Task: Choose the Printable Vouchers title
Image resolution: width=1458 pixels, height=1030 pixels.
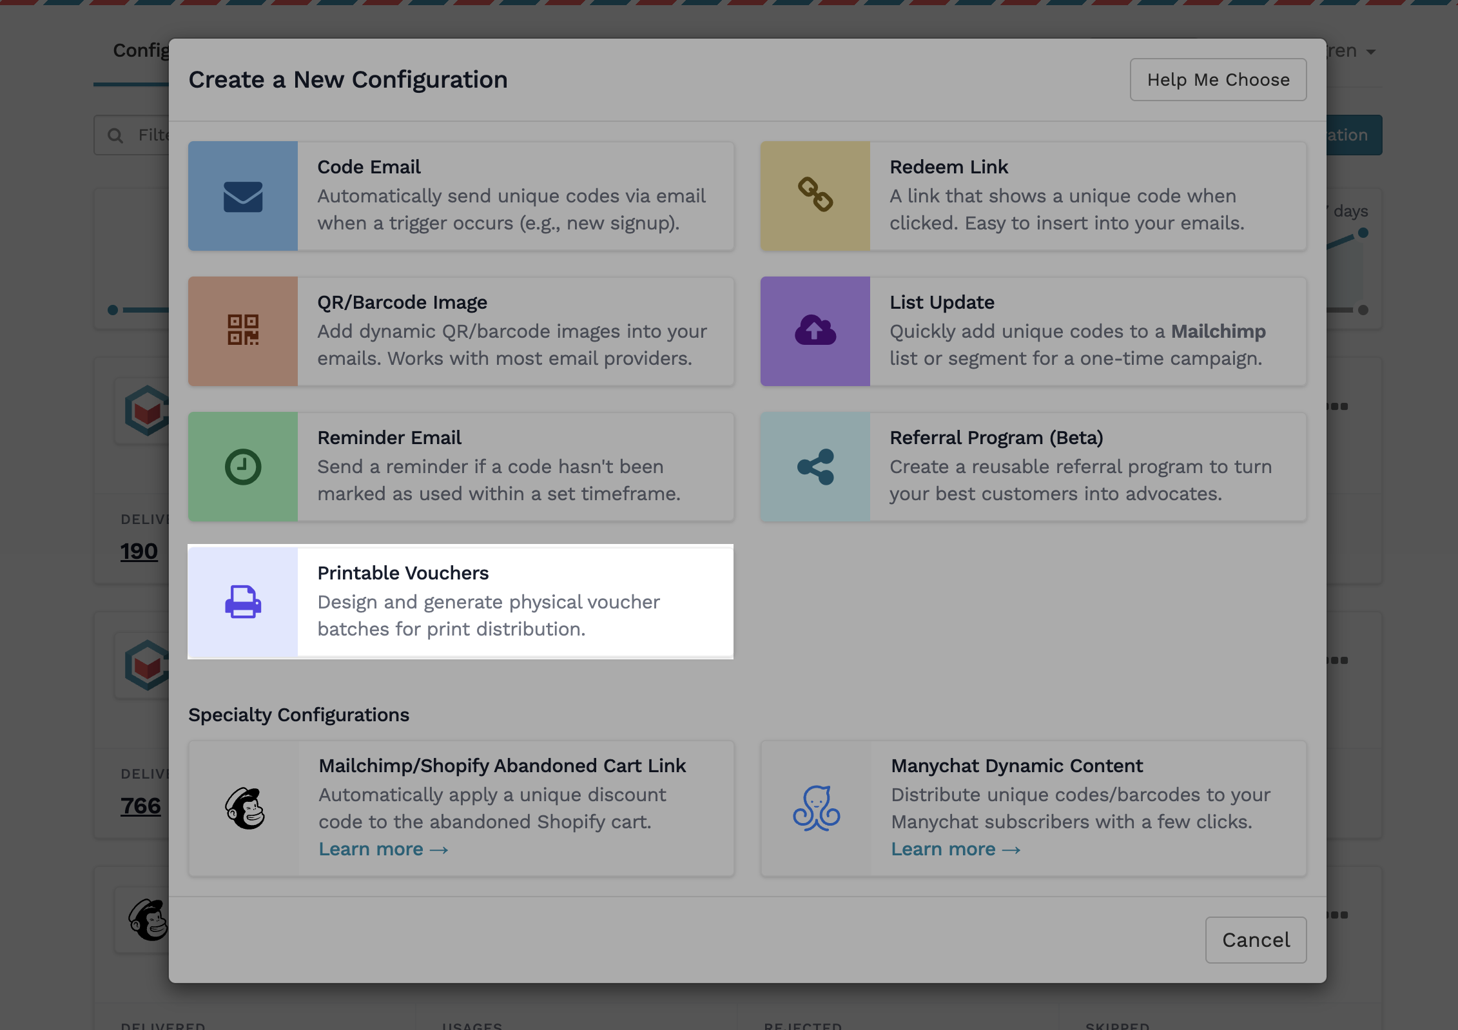Action: click(403, 573)
